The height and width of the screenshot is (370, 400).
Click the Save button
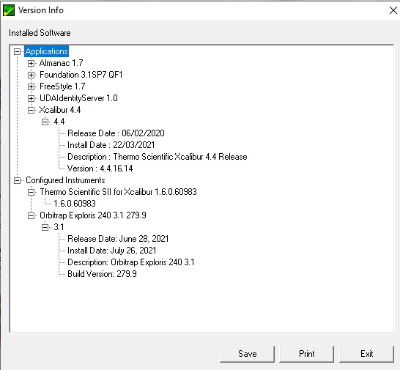(x=247, y=354)
